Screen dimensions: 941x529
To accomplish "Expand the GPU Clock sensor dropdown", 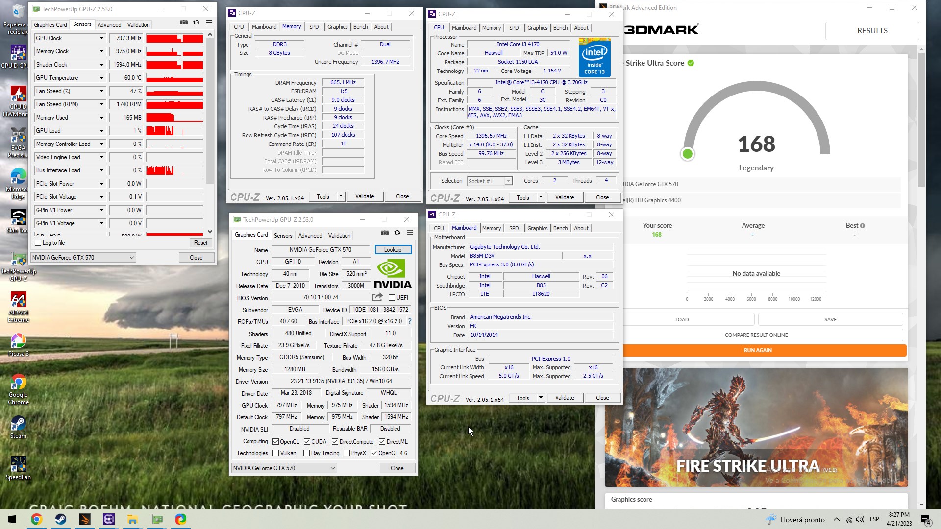I will pos(101,38).
